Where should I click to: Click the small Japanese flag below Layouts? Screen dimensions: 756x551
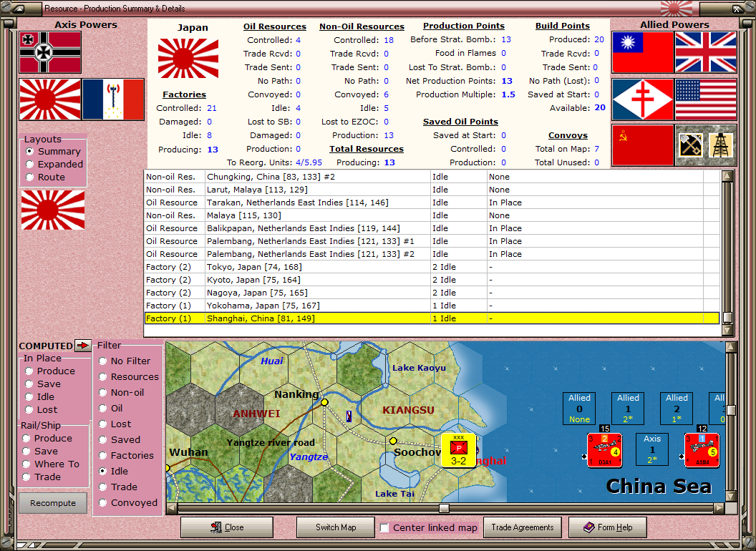click(x=53, y=210)
